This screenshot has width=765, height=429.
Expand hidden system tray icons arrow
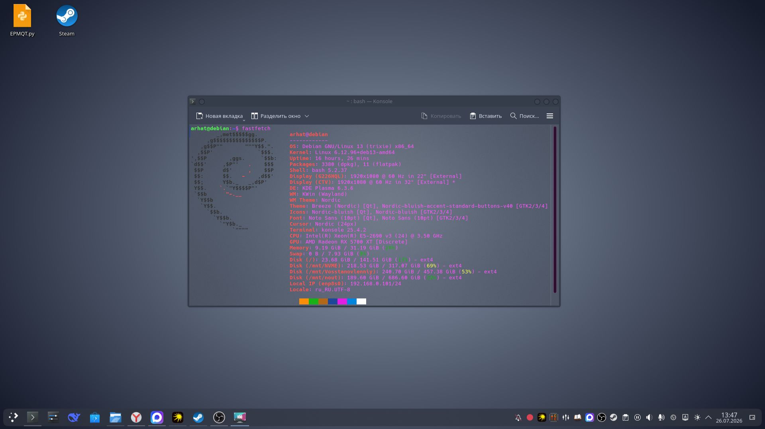pos(708,417)
